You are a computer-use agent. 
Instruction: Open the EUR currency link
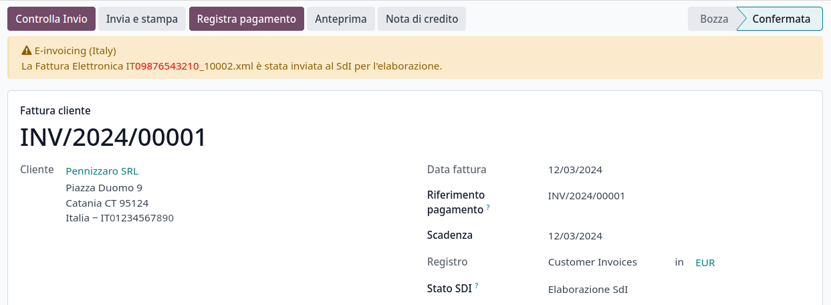click(x=705, y=263)
